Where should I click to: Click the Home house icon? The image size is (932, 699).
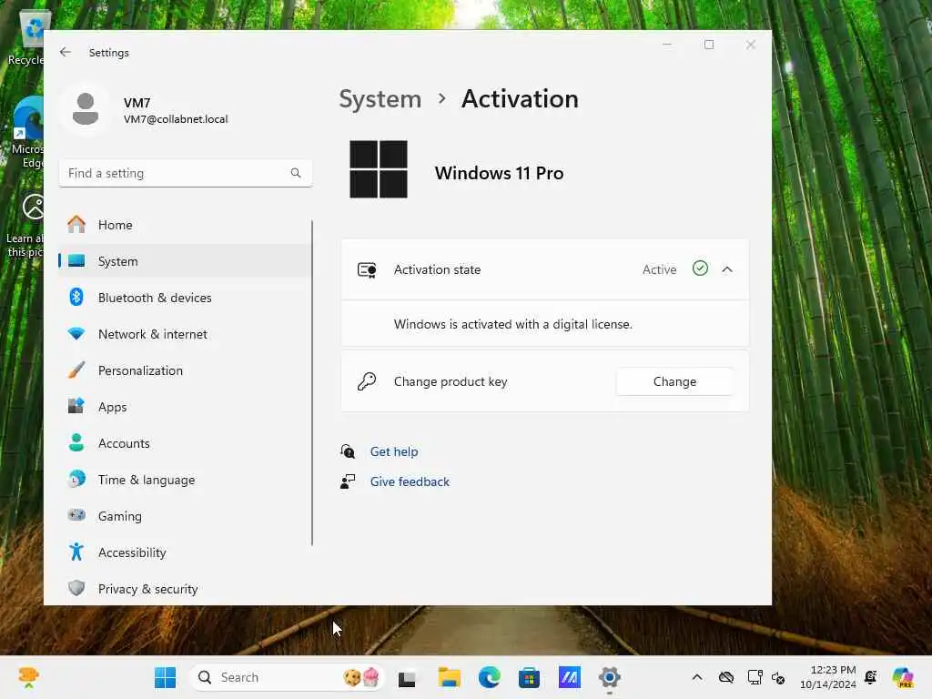[x=76, y=224]
